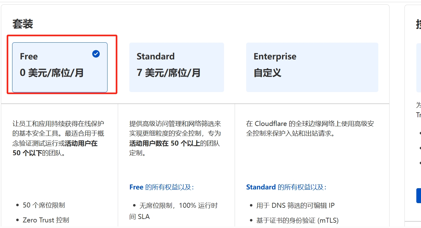Click the bold 活动用户数在 50 个以上 text
The width and height of the screenshot is (421, 228).
click(165, 143)
